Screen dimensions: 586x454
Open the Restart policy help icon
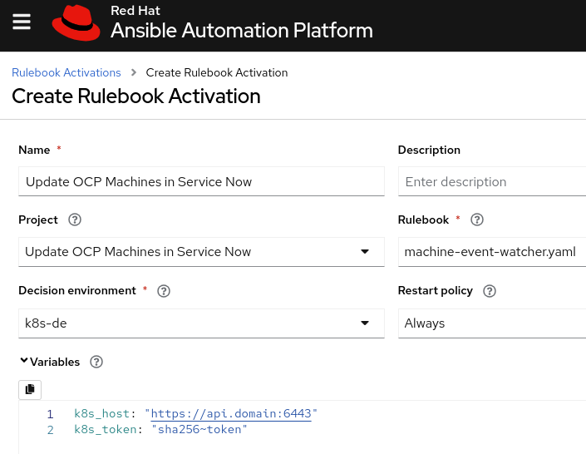pos(490,290)
